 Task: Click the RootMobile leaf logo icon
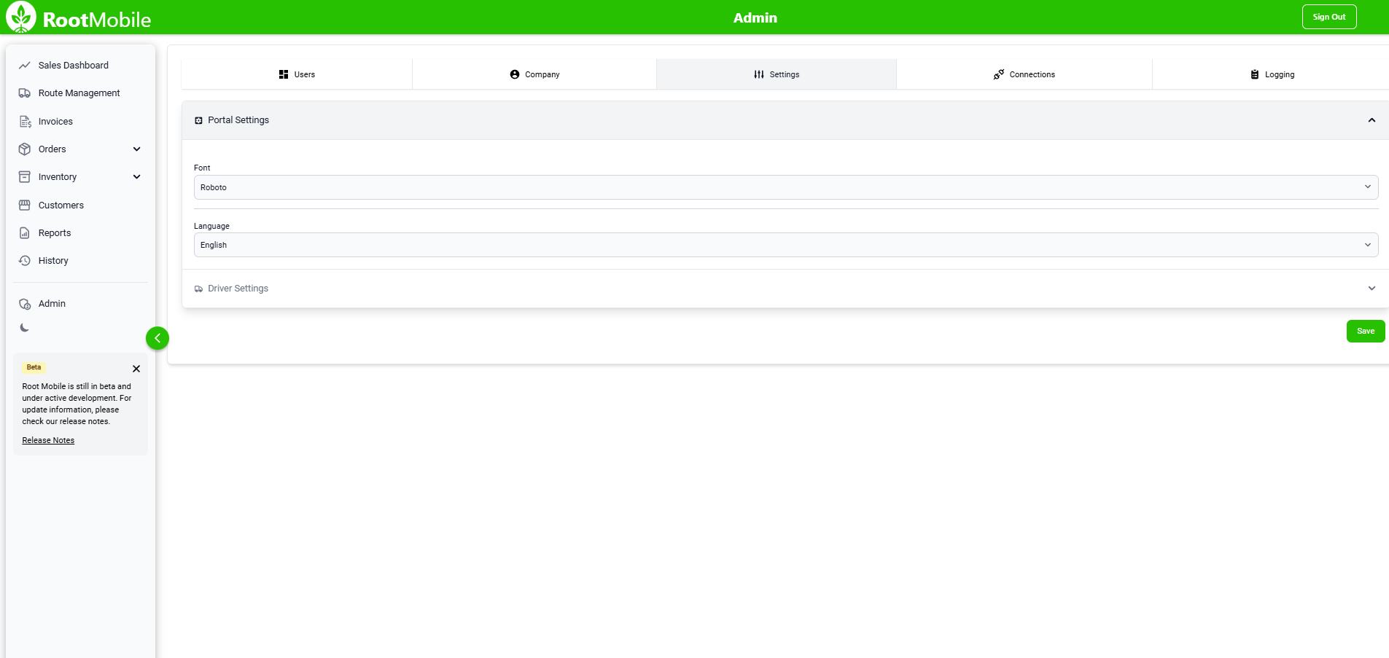(x=21, y=17)
